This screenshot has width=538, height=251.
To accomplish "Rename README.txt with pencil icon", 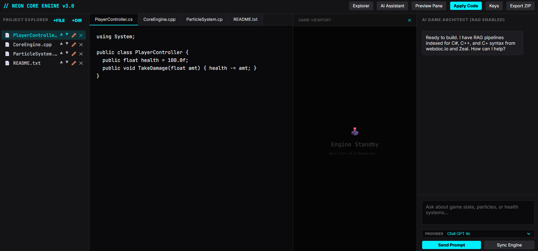I will tap(74, 63).
